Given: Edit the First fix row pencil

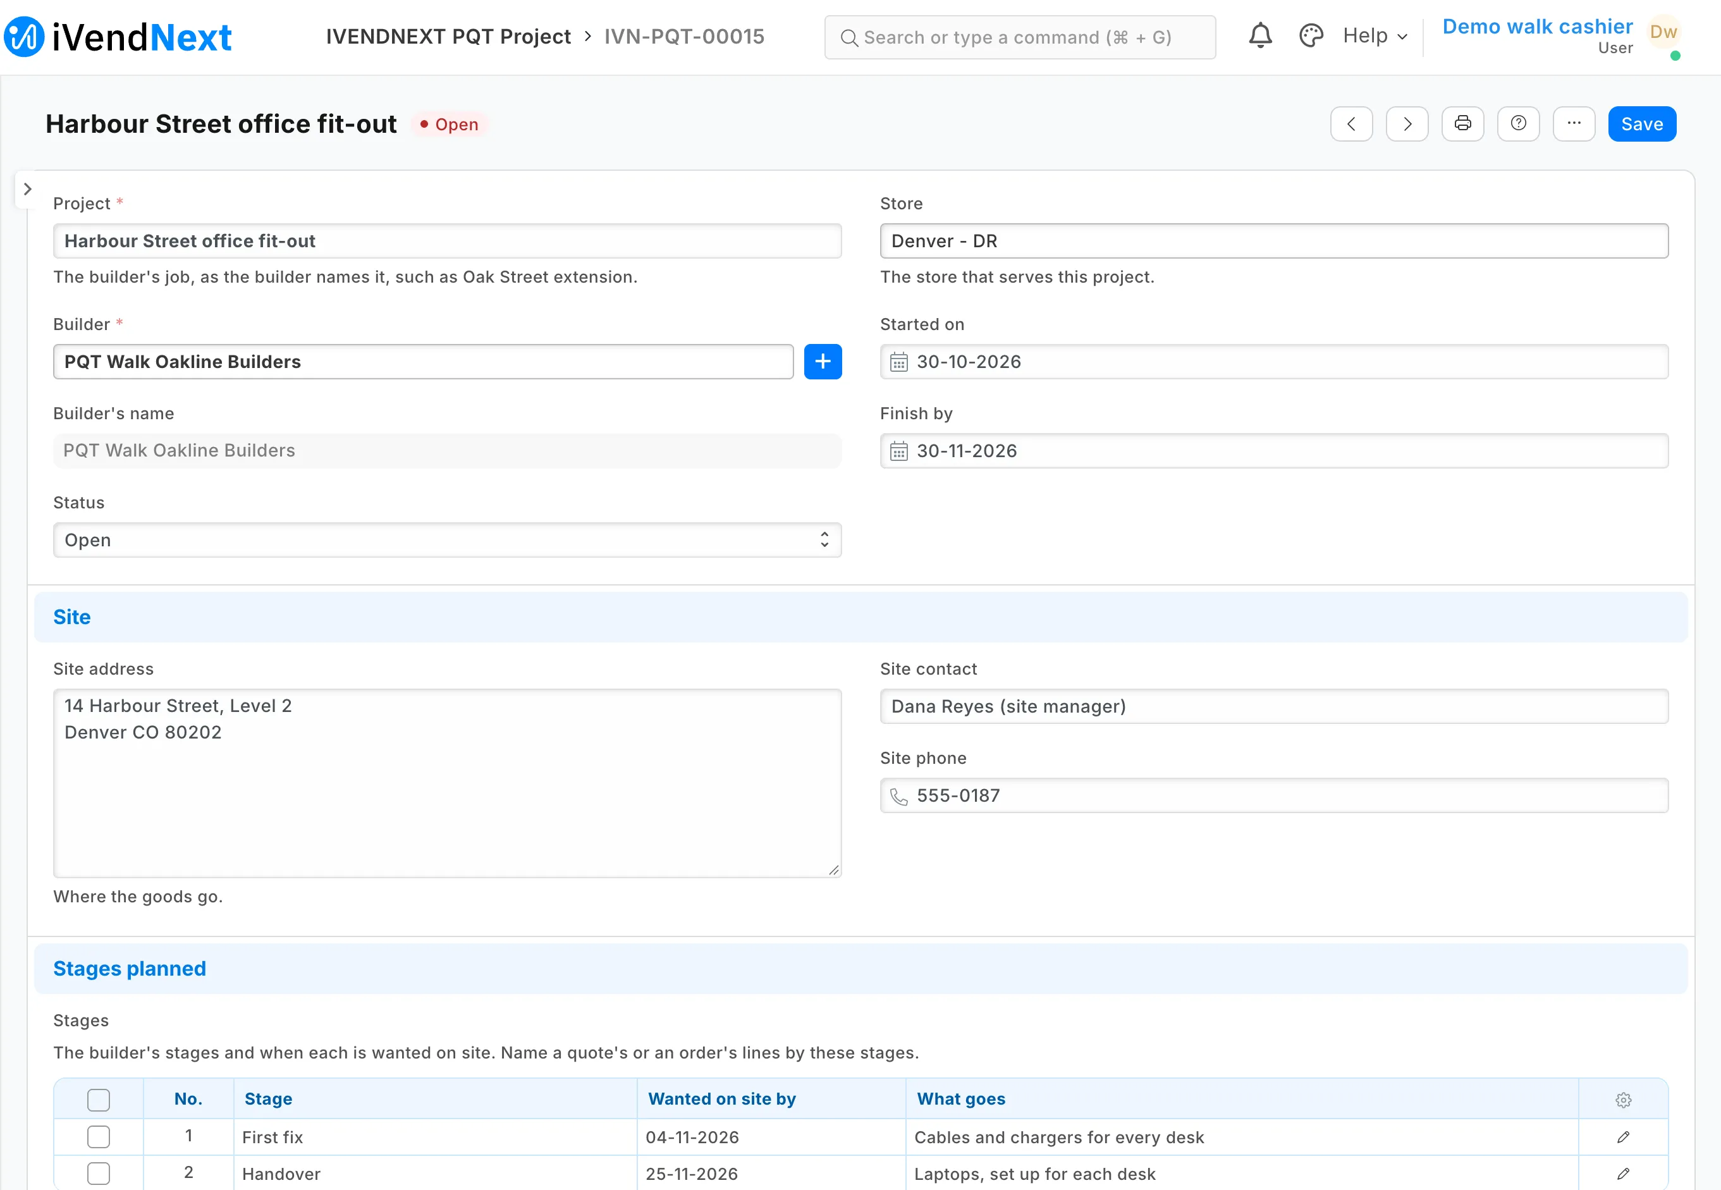Looking at the screenshot, I should (x=1622, y=1137).
